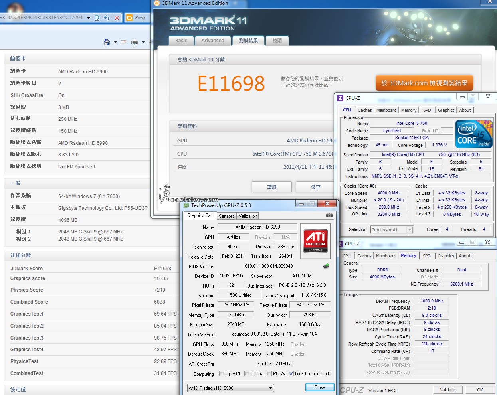
Task: Click the ATI Radeon logo in GPU-Z
Action: click(315, 241)
